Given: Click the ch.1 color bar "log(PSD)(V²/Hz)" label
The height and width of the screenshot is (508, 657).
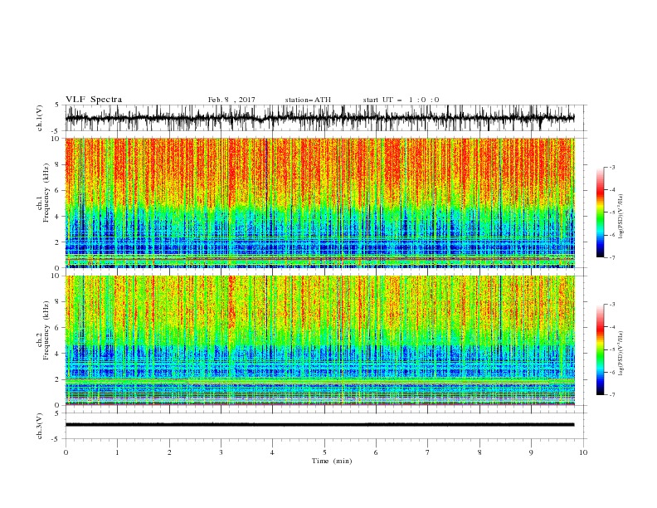Looking at the screenshot, I should (x=622, y=217).
